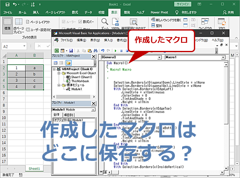Click the macro record icon in the status bar
The width and height of the screenshot is (240, 178).
point(20,175)
